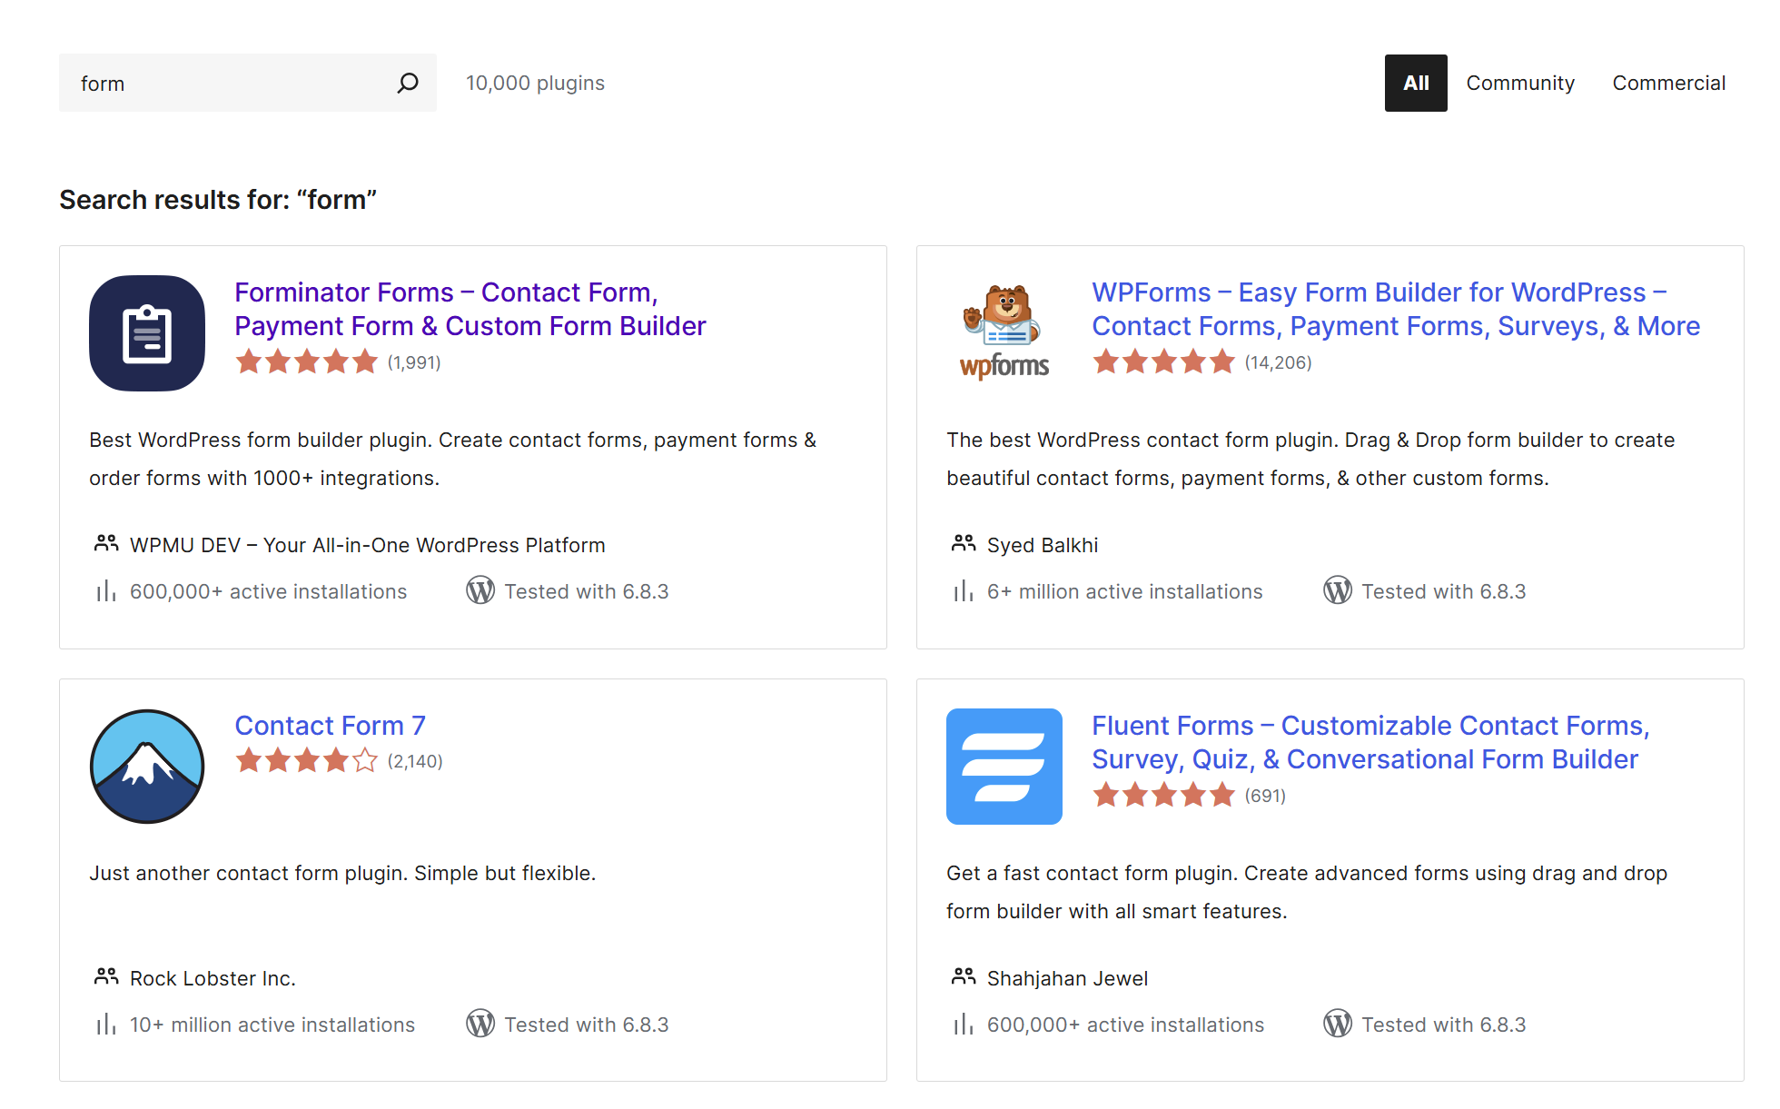Switch to the Commercial filter tab
Screen dimensions: 1780x1109
[1668, 83]
